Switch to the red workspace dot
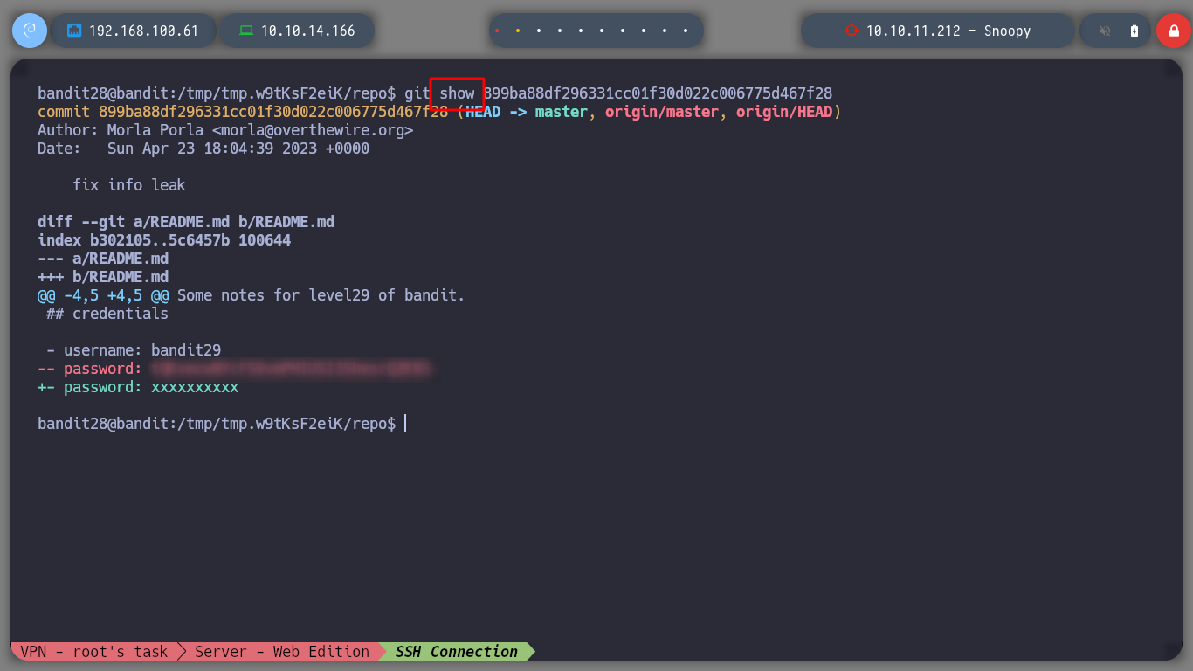 point(497,31)
